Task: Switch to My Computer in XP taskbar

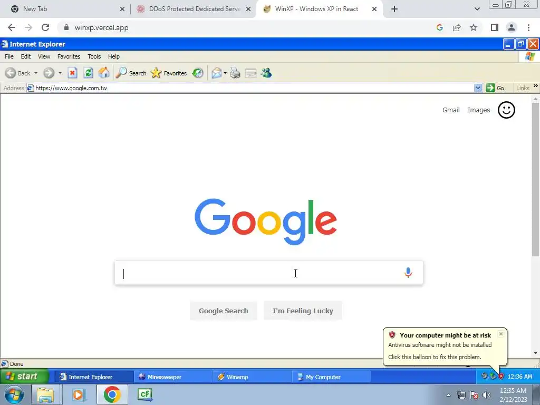Action: click(331, 377)
